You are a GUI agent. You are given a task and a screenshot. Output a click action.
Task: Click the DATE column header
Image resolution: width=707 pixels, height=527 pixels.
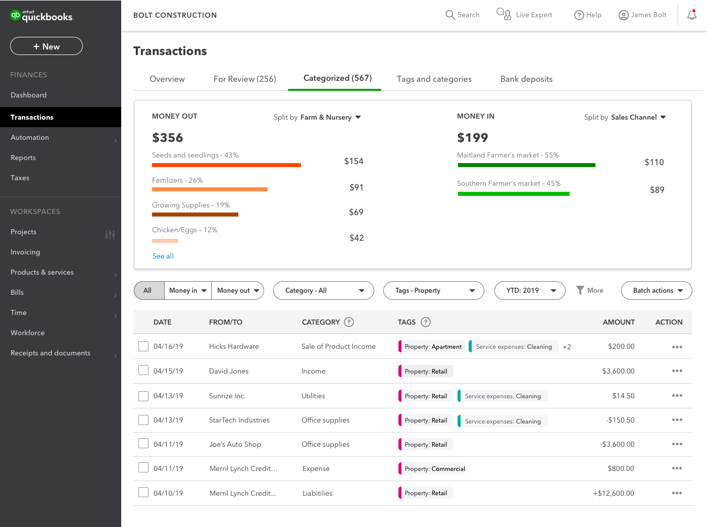click(163, 322)
